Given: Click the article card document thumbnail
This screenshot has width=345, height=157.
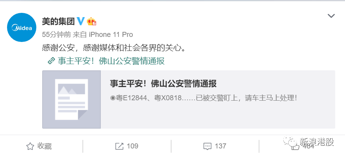Looking at the screenshot, I should 72,99.
